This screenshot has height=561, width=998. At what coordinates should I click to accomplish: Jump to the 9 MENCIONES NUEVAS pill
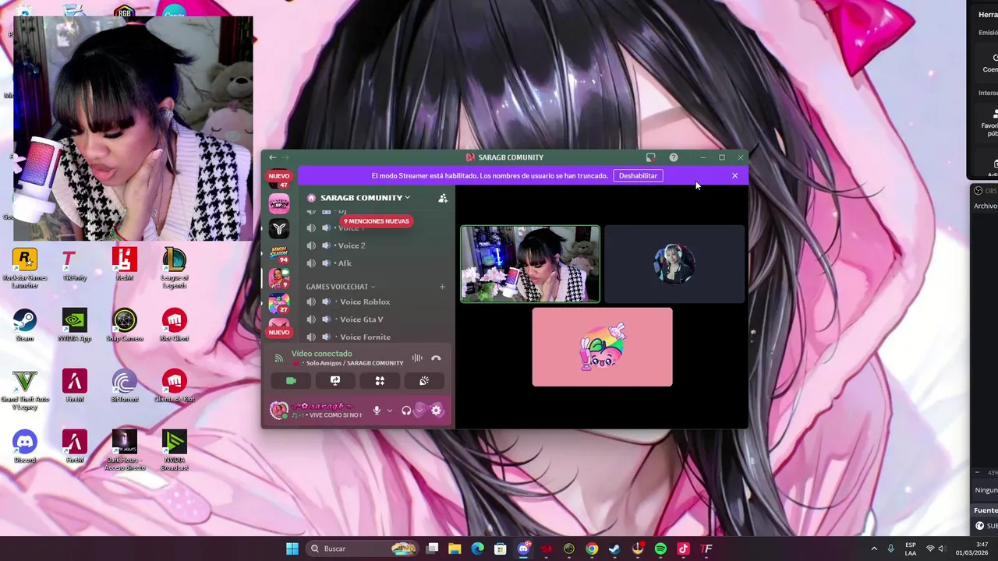point(377,221)
